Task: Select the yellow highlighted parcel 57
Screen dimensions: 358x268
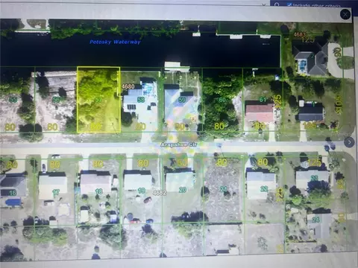Action: click(x=98, y=100)
